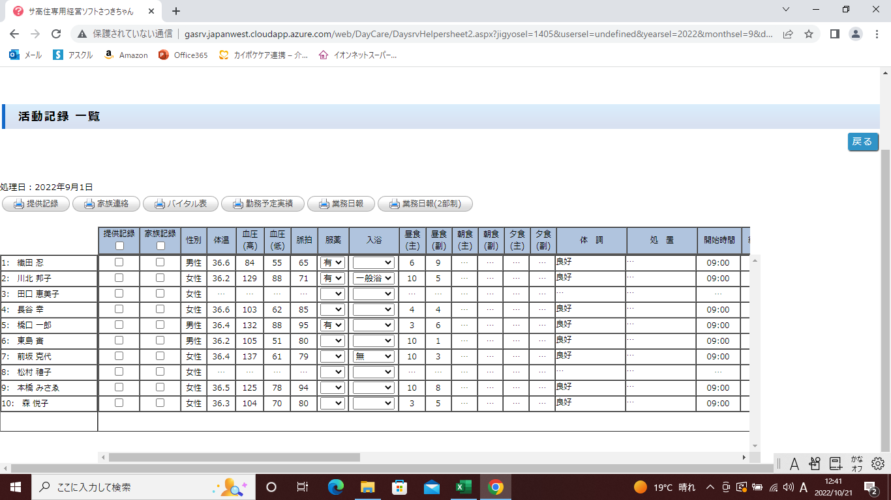Screen dimensions: 891x500
Task: Click the 戻る button
Action: point(862,142)
